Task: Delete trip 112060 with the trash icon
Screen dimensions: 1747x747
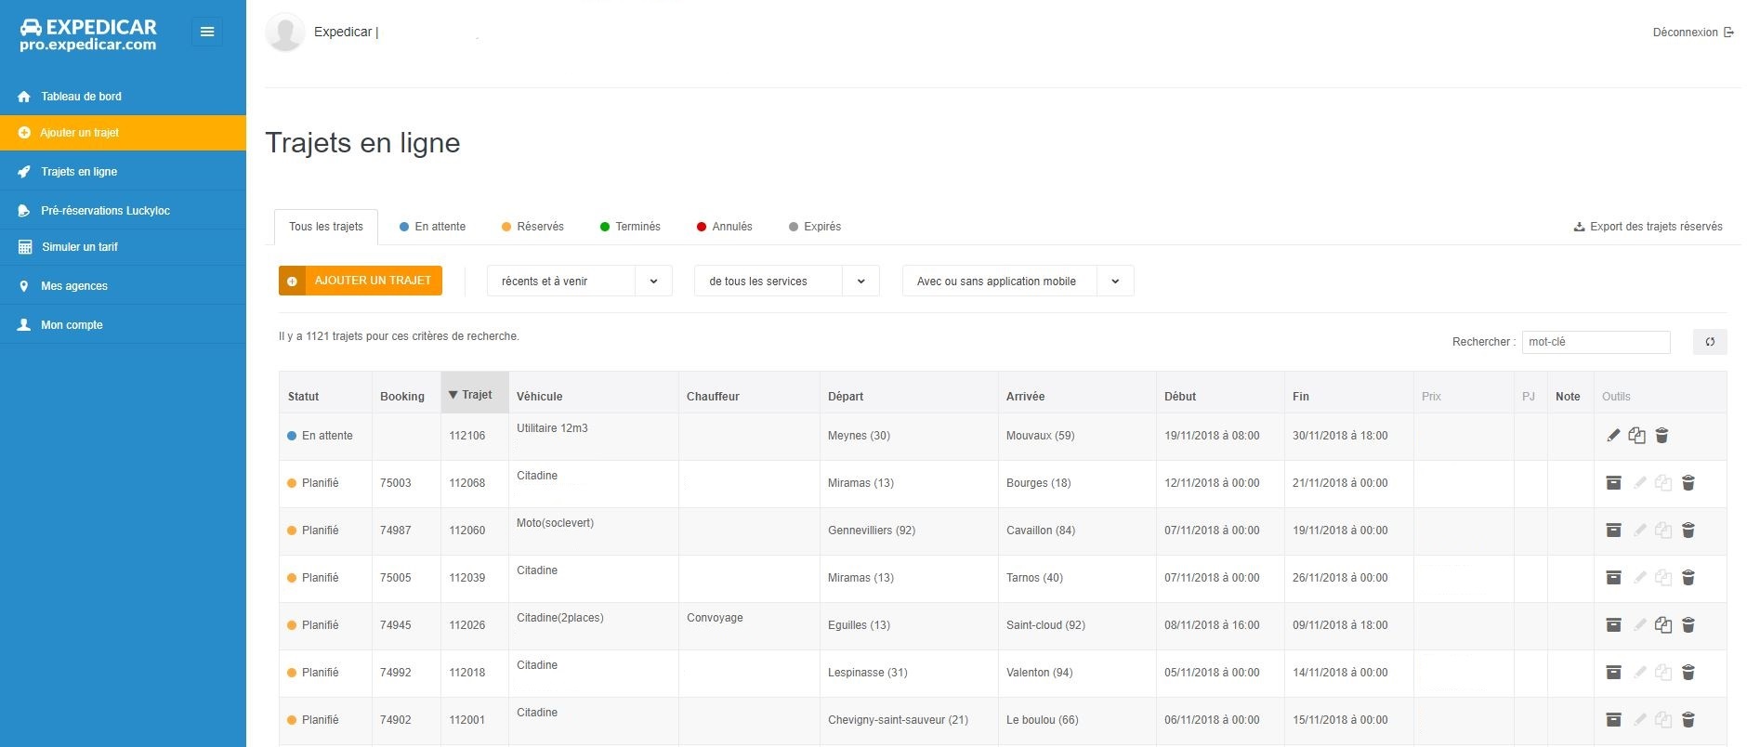Action: (x=1688, y=531)
